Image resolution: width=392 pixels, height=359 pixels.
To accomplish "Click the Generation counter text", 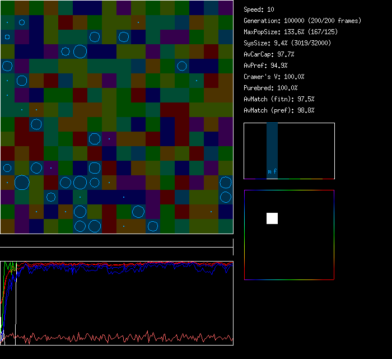I will (x=302, y=21).
